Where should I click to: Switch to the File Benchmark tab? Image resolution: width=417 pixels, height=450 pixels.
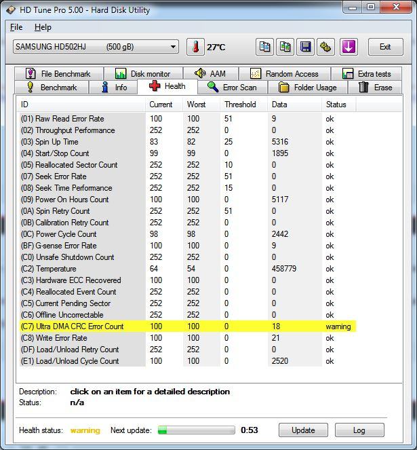tap(59, 74)
